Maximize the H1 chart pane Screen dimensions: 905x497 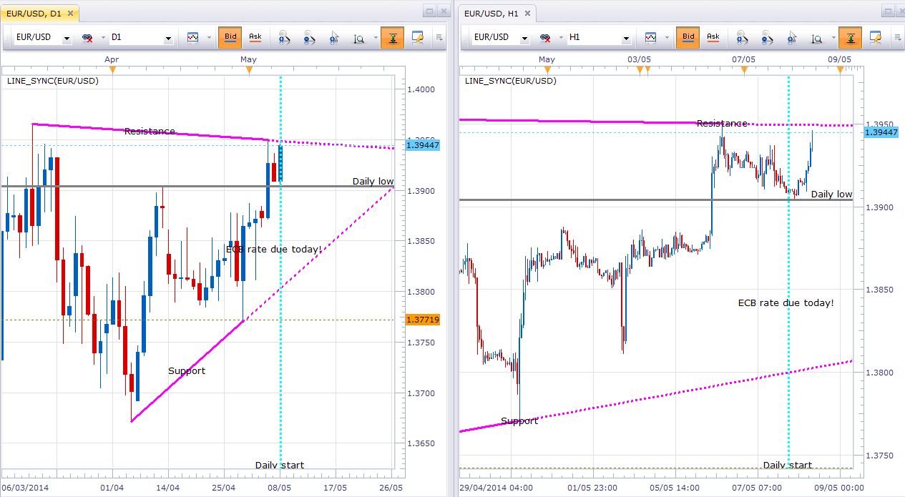coord(887,11)
